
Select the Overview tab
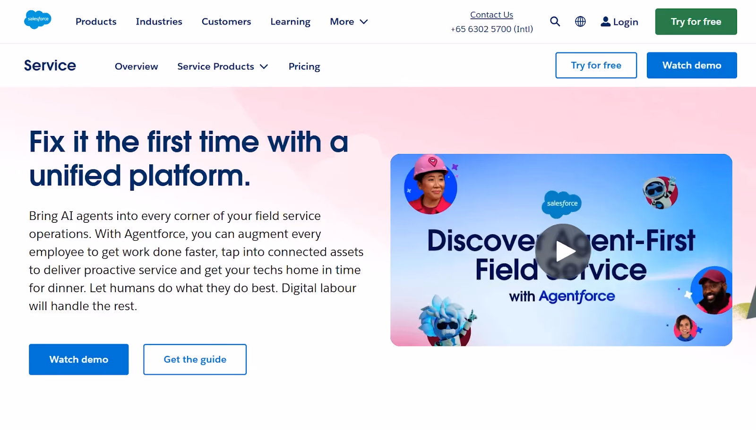pos(136,67)
